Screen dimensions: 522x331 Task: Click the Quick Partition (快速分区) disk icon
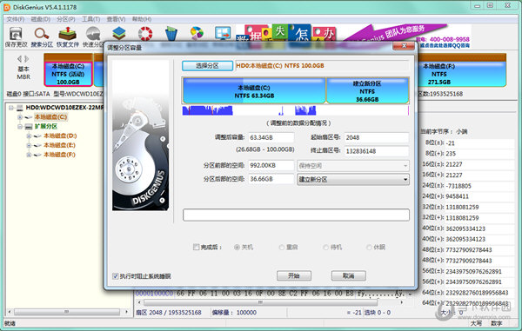93,34
